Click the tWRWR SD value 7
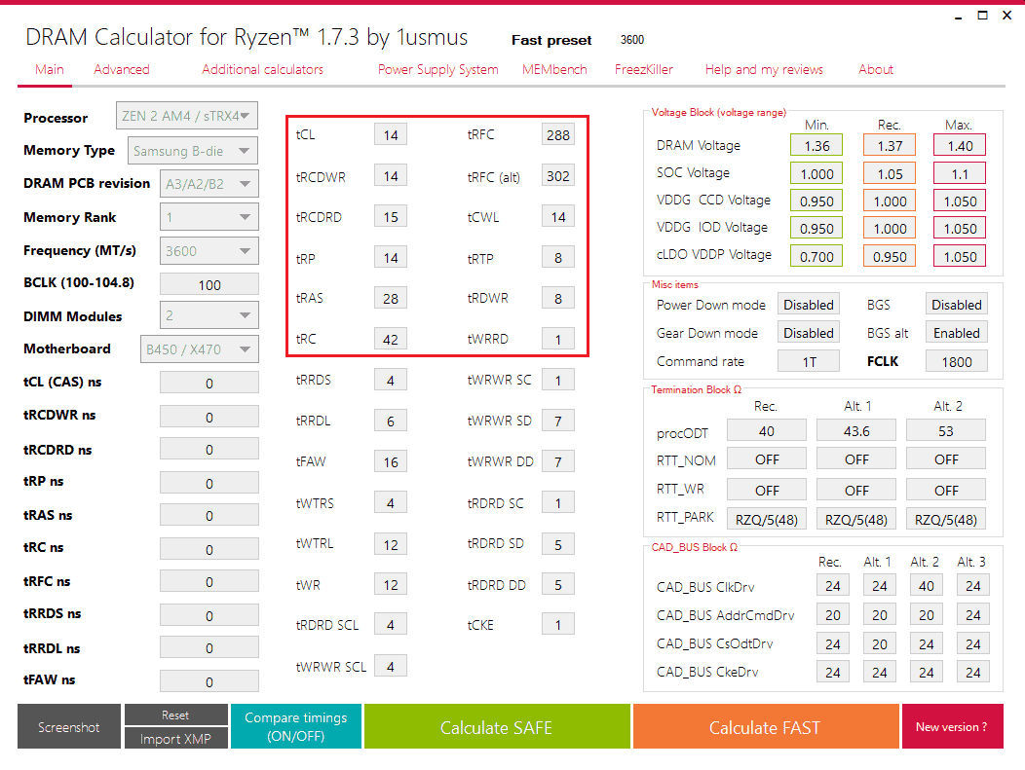The height and width of the screenshot is (770, 1025). pyautogui.click(x=558, y=421)
